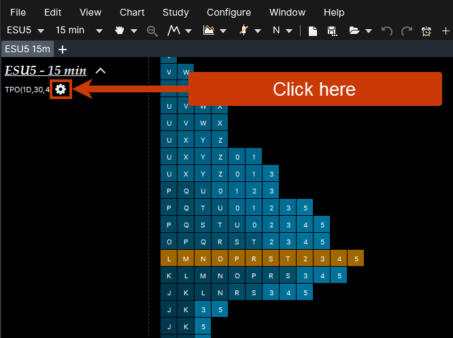Click the open folder icon
Image resolution: width=453 pixels, height=338 pixels.
(x=354, y=31)
